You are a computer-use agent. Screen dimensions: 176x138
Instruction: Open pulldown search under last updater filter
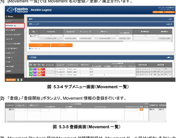pos(165,38)
